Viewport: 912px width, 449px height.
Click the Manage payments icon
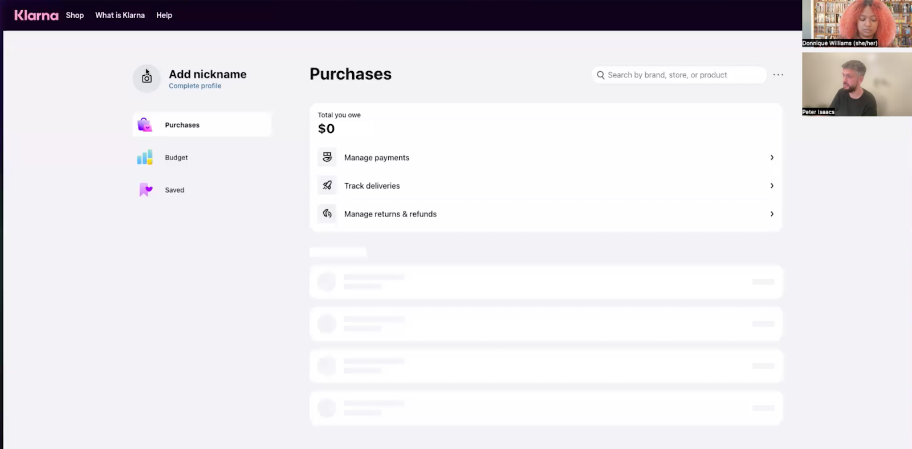click(327, 157)
